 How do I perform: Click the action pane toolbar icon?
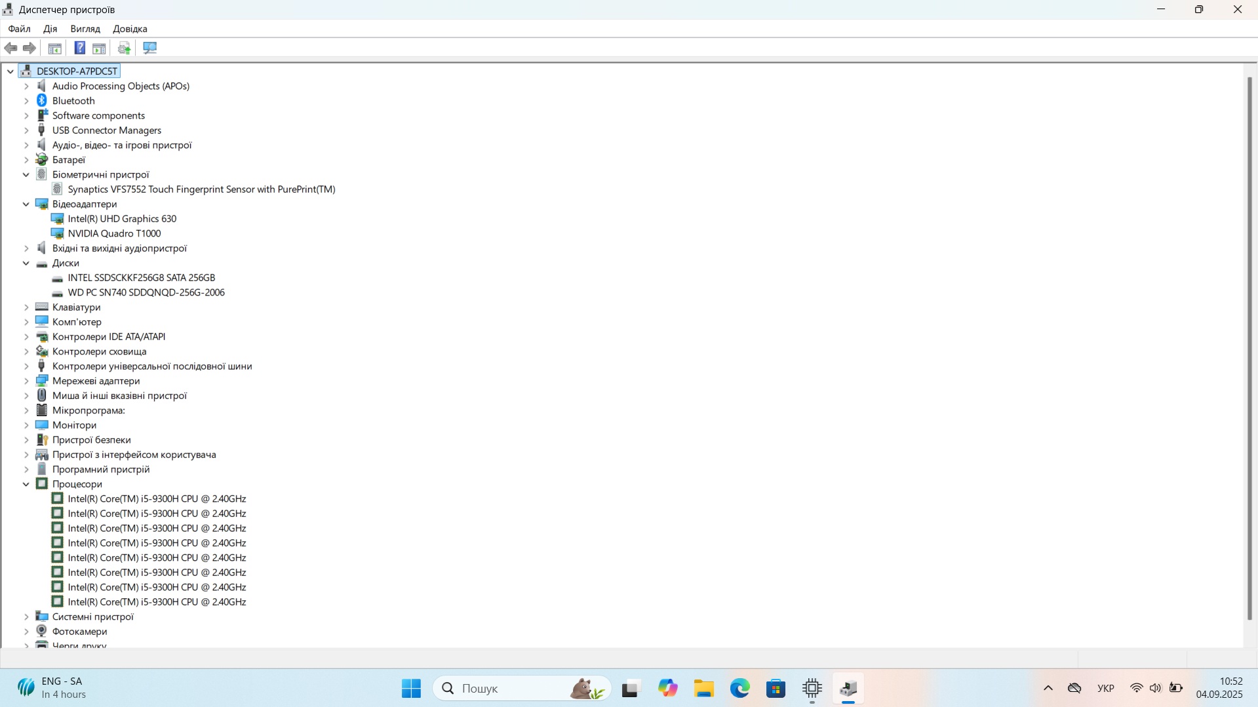[x=99, y=48]
